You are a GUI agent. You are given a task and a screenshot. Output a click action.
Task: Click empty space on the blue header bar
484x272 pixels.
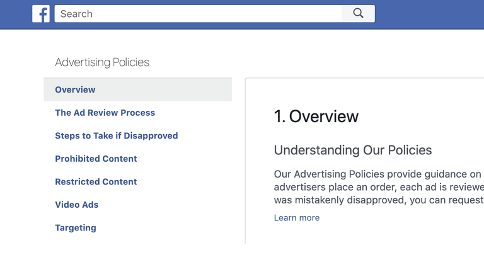coord(429,14)
